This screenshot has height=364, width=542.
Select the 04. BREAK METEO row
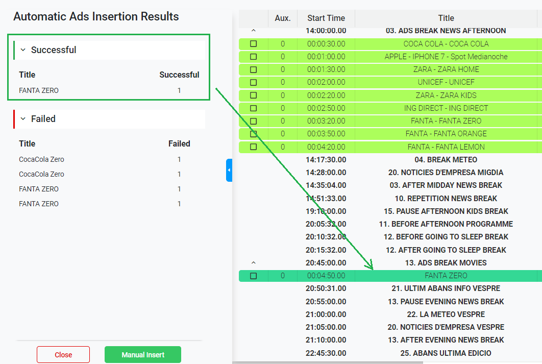coord(446,160)
